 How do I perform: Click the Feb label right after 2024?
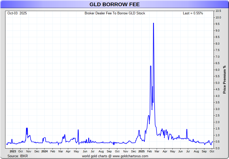pyautogui.click(x=52, y=151)
